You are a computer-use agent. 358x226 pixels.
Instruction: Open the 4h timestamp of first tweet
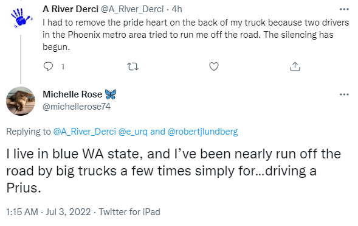[x=177, y=9]
